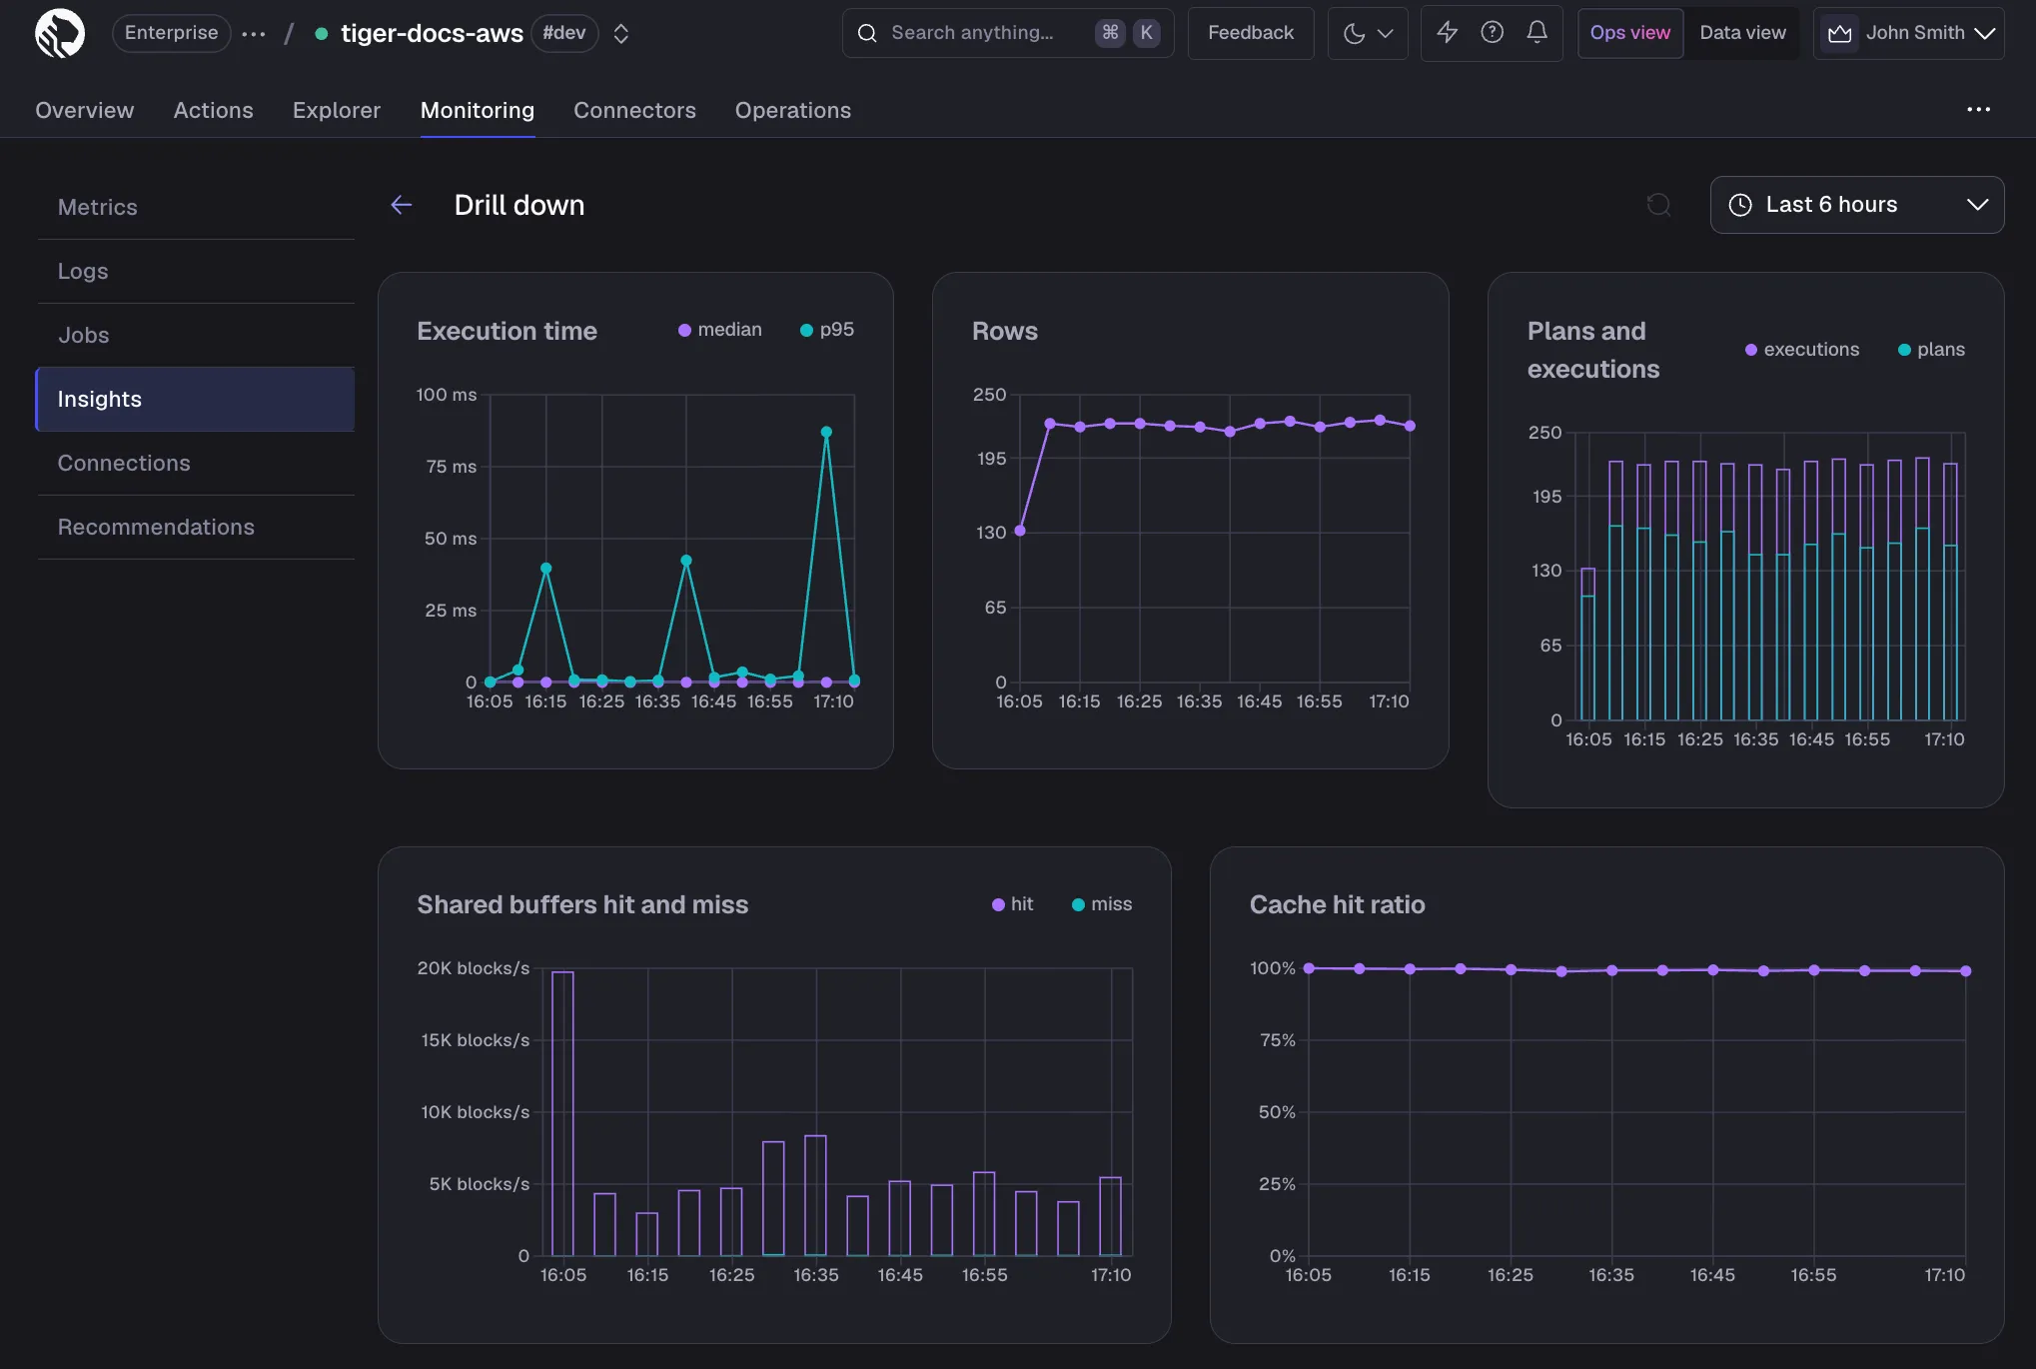
Task: Click the lightning bolt icon
Action: (x=1447, y=32)
